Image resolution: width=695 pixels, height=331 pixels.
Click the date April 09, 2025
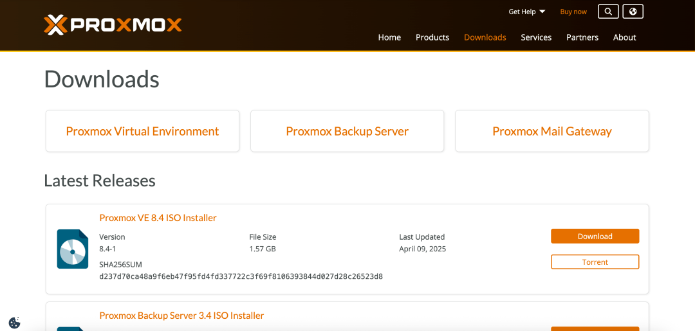point(422,249)
